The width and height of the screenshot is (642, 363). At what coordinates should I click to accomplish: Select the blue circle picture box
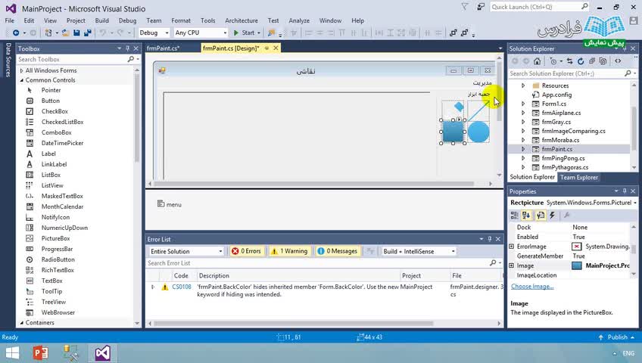tap(478, 132)
